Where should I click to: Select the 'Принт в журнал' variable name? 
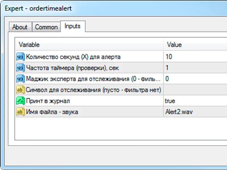[48, 101]
